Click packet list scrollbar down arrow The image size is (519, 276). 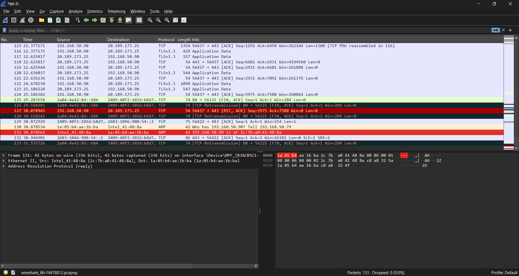pyautogui.click(x=517, y=148)
